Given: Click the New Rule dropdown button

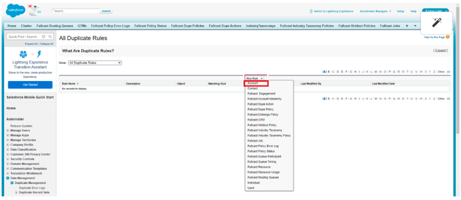Looking at the screenshot, I should coord(254,78).
